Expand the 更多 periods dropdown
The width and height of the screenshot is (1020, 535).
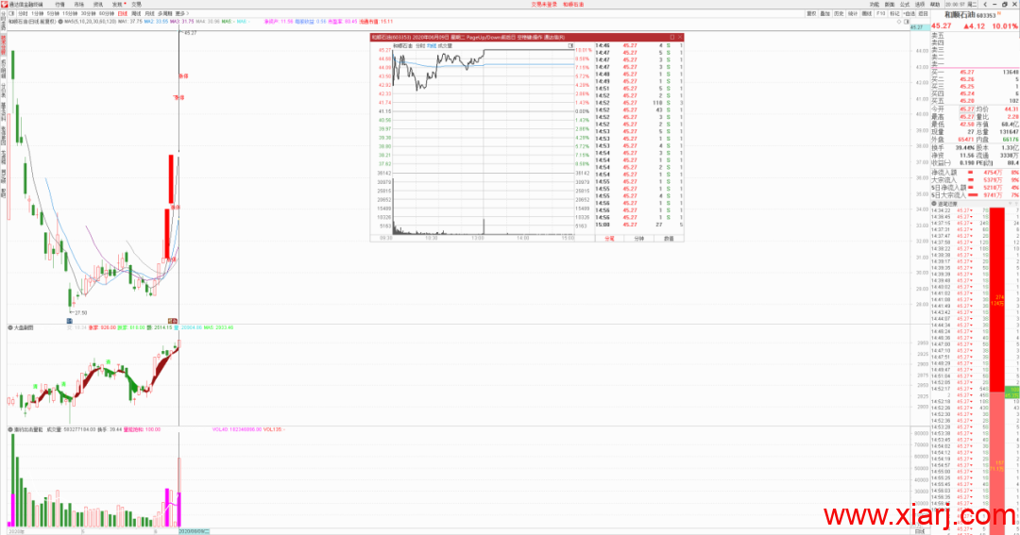[x=181, y=13]
